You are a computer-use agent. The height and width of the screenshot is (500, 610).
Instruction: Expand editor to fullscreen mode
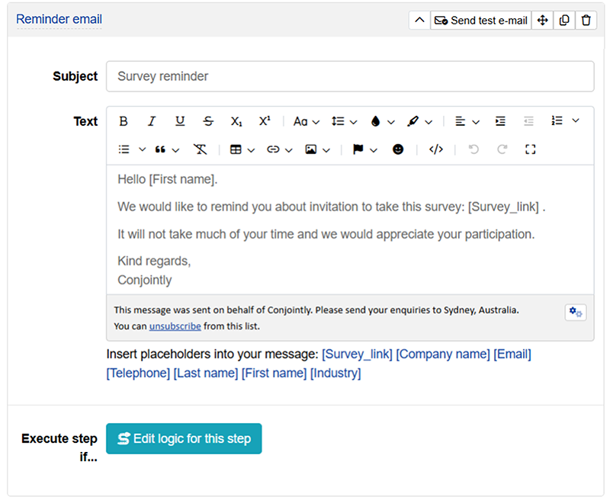pyautogui.click(x=531, y=150)
